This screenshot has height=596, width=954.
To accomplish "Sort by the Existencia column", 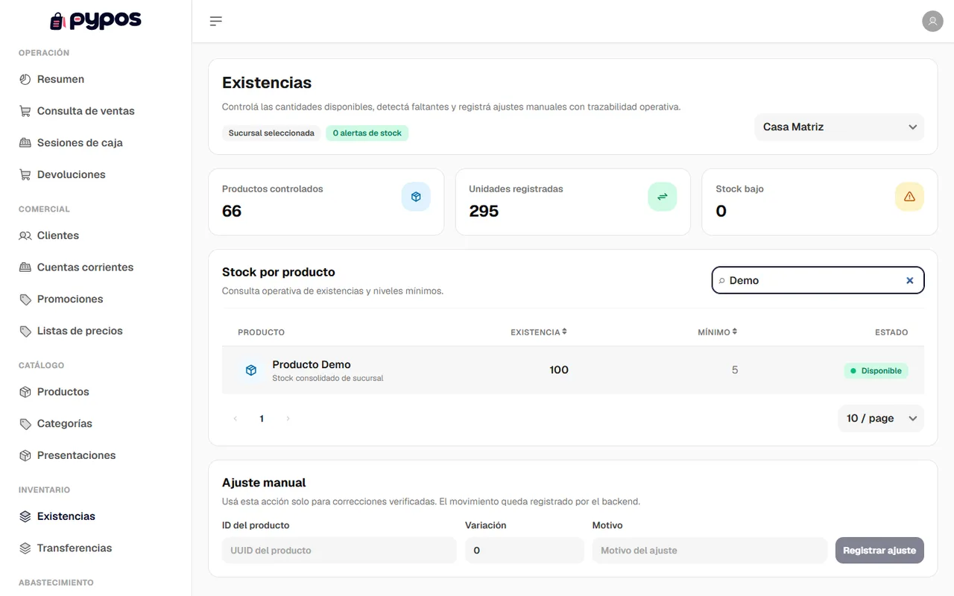I will 539,332.
